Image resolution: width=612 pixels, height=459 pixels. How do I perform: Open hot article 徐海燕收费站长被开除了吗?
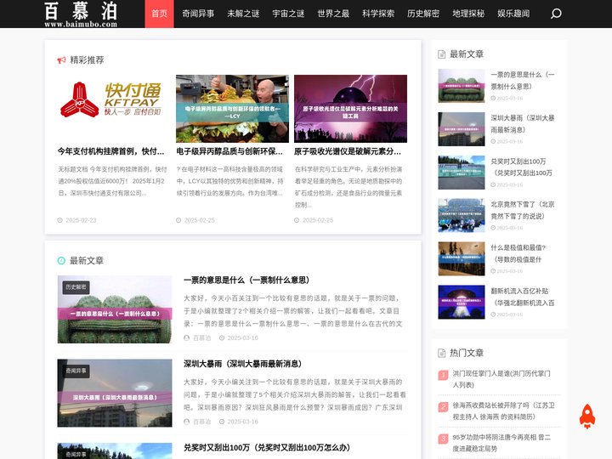503,411
